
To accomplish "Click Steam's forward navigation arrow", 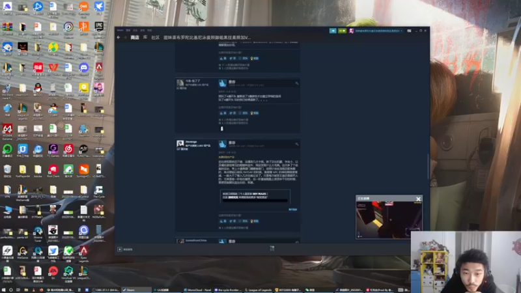I will [x=125, y=38].
